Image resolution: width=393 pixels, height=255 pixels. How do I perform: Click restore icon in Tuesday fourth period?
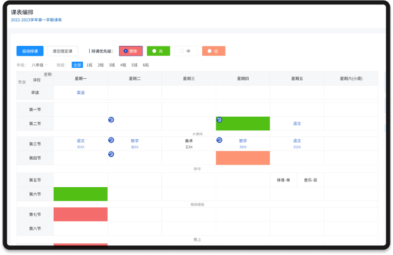(x=111, y=154)
